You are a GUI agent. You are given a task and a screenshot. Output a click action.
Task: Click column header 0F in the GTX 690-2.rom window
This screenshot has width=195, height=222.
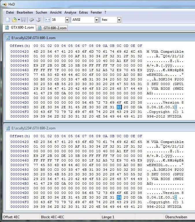pyautogui.click(x=140, y=136)
